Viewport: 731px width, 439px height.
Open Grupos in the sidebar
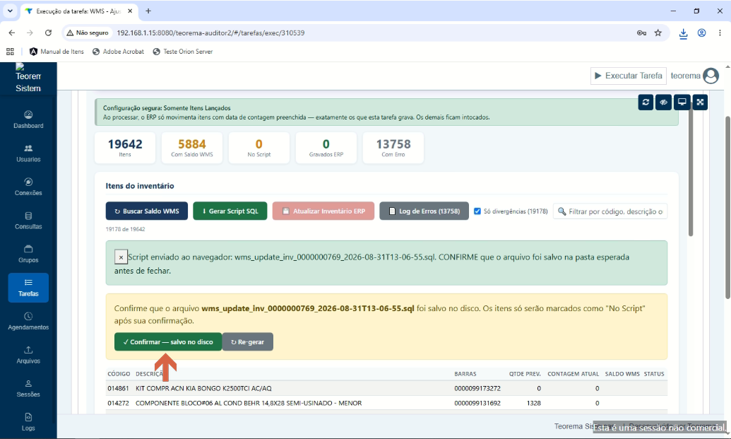click(x=28, y=254)
